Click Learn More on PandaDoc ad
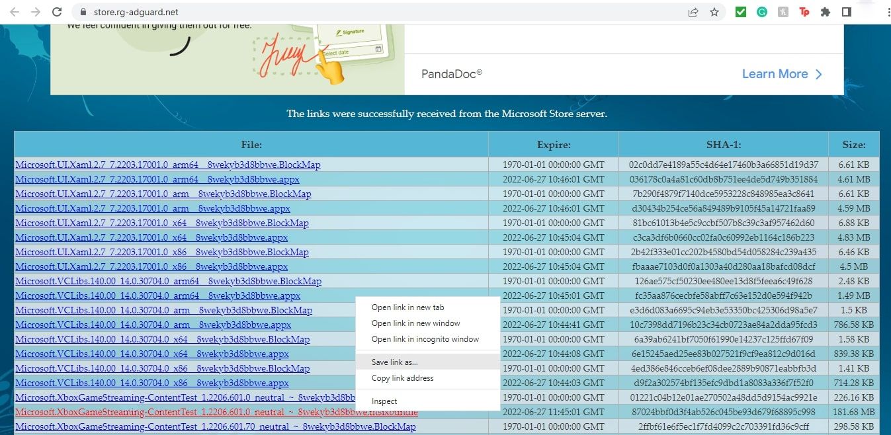The height and width of the screenshot is (435, 891). pyautogui.click(x=782, y=74)
